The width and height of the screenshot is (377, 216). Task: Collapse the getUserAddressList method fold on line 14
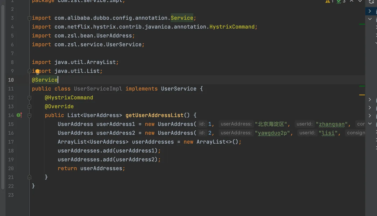coord(29,115)
